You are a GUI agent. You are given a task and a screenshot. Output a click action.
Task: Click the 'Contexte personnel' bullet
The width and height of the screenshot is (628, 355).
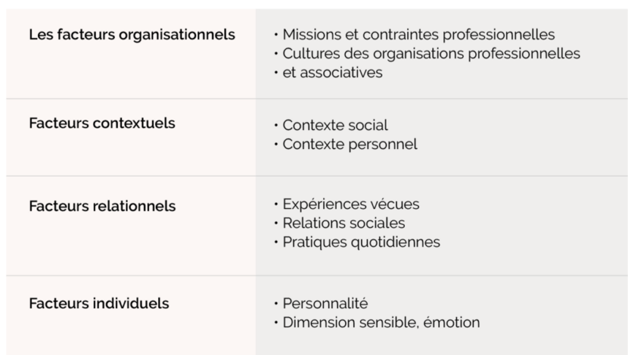(x=350, y=144)
